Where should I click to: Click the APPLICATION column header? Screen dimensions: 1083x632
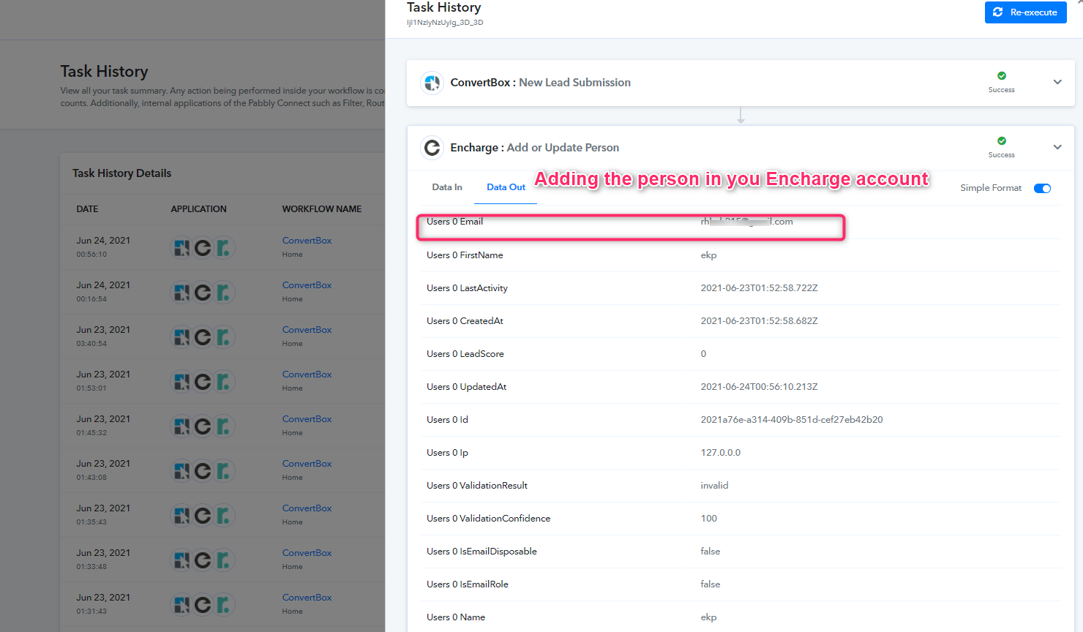tap(199, 209)
